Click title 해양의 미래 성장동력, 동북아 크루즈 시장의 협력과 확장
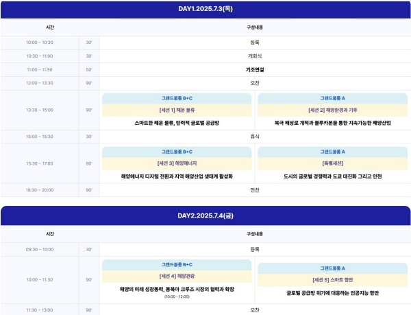Viewport: 411px width, 315px height. (177, 289)
